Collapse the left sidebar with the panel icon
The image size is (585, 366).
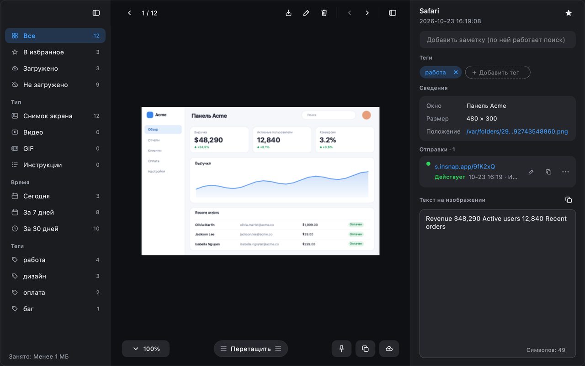[x=96, y=13]
